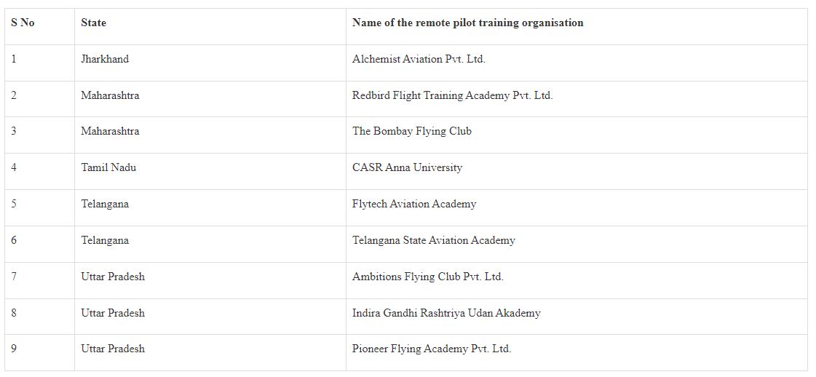Select Flytech Aviation Academy text
Image resolution: width=816 pixels, height=377 pixels.
coord(413,204)
